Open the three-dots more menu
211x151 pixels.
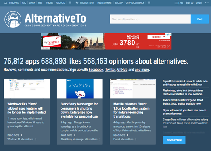click(207, 3)
